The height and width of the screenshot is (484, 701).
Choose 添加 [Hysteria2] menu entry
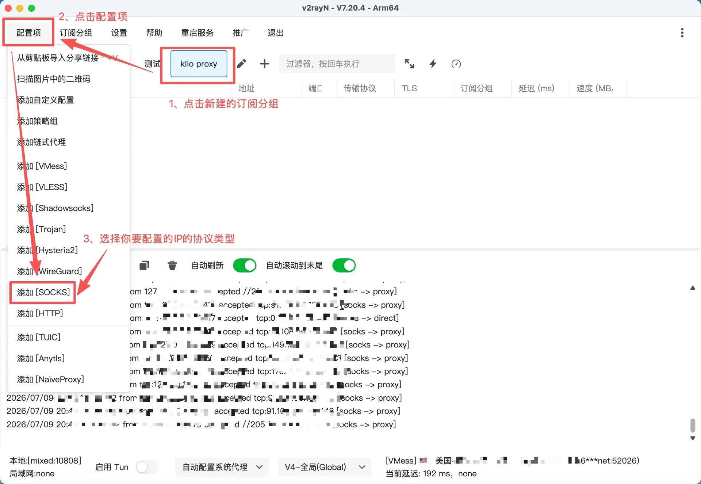(69, 250)
